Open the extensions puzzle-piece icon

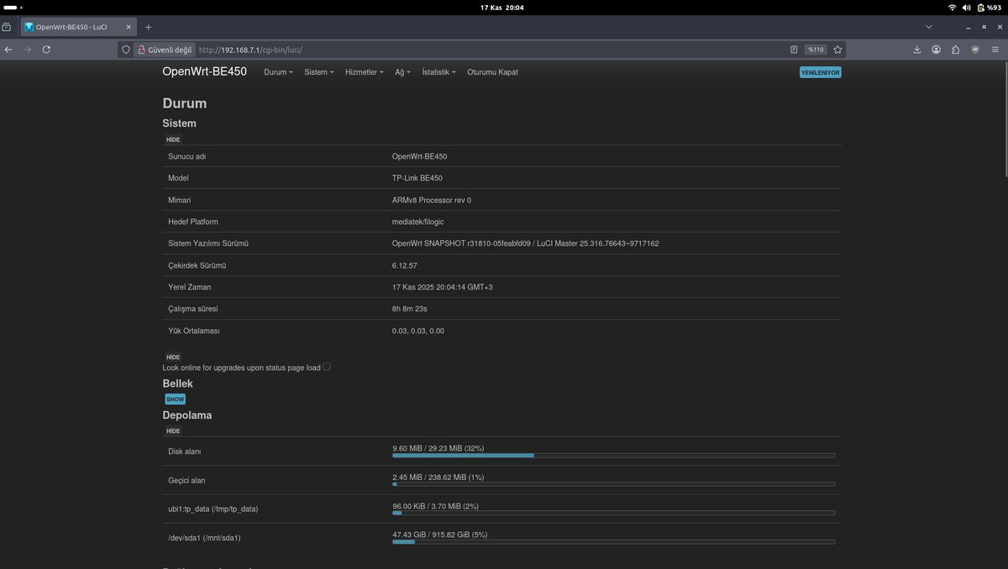point(956,50)
